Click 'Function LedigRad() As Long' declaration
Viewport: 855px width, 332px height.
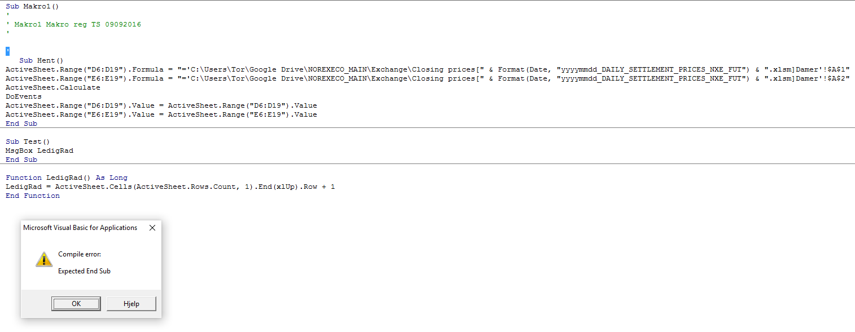67,178
